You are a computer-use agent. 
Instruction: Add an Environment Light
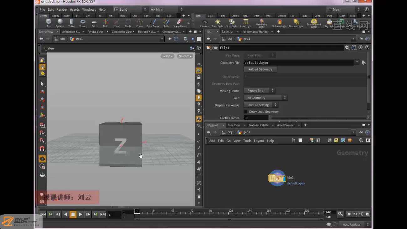tap(314, 23)
